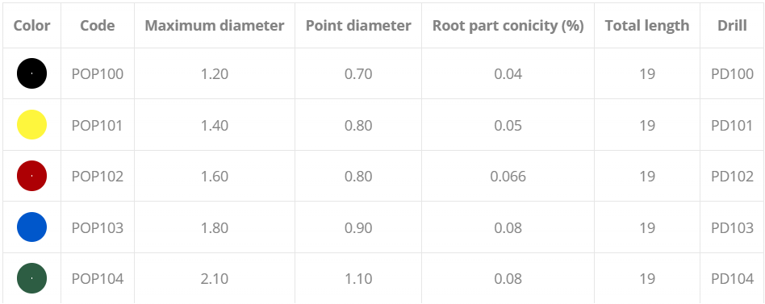Select the 0.90 point diameter value

358,227
